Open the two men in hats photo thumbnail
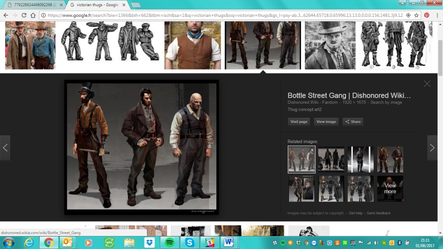Viewport: 443px width, 249px height. [x=30, y=45]
